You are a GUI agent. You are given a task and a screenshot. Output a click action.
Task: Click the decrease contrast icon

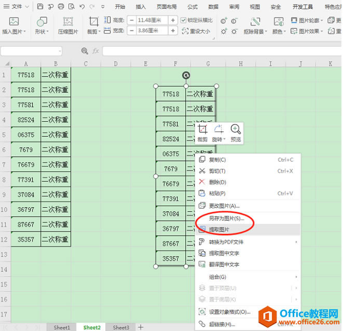click(234, 31)
